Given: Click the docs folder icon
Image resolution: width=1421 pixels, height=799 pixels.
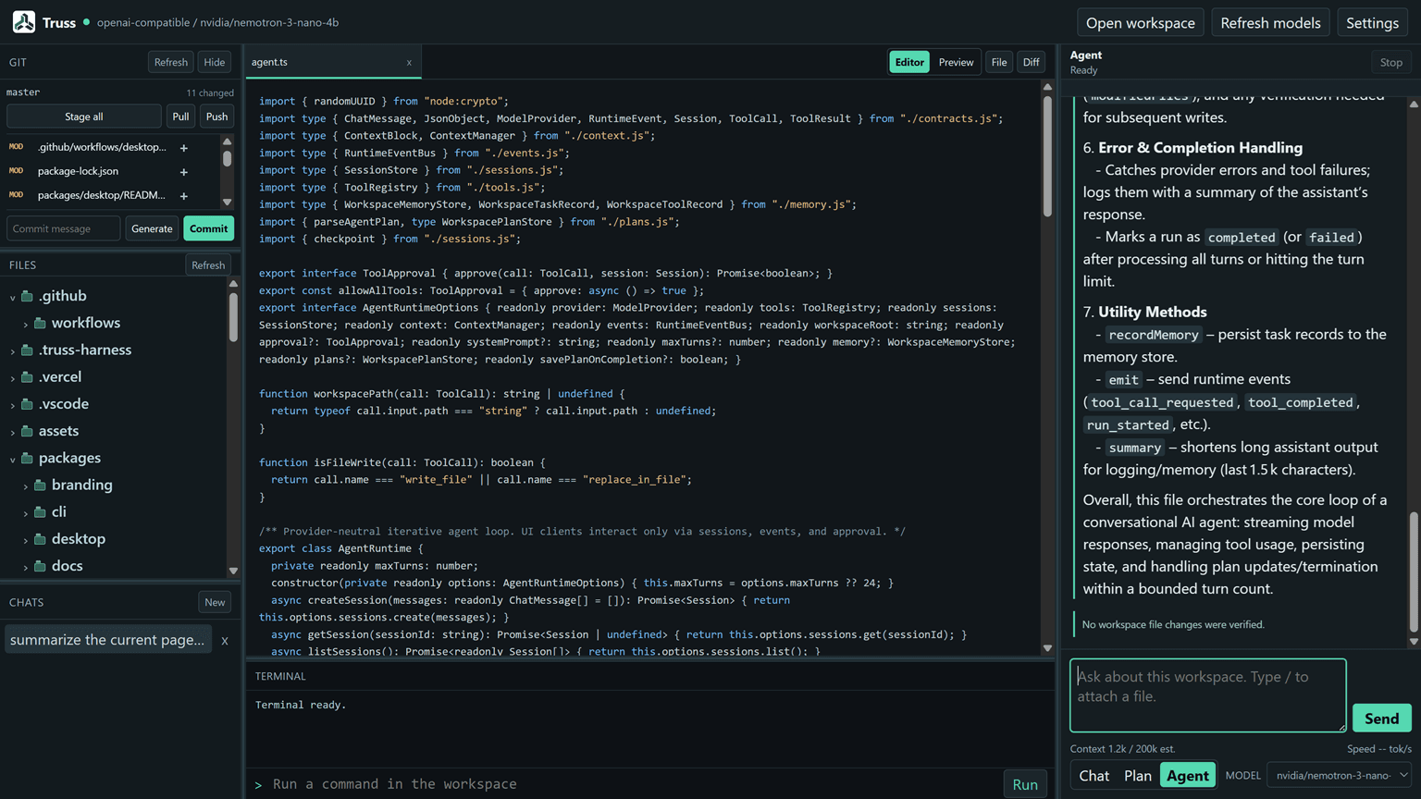Looking at the screenshot, I should click(41, 565).
